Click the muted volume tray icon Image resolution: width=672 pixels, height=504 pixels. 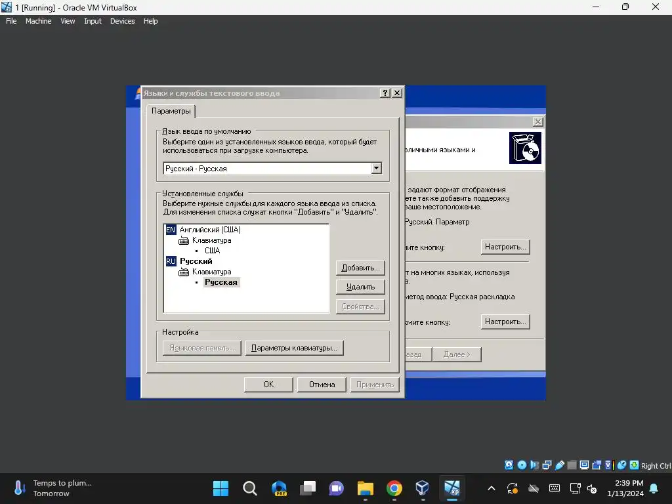coord(593,488)
